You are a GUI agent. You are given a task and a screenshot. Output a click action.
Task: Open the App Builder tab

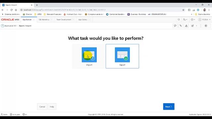tap(27, 20)
